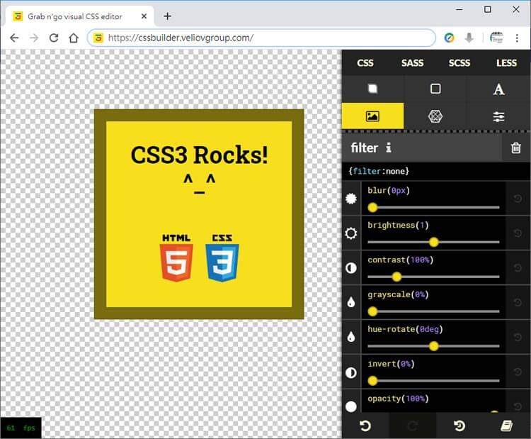Click the invert half-circle icon
Screen dimensions: 531x439
(351, 372)
